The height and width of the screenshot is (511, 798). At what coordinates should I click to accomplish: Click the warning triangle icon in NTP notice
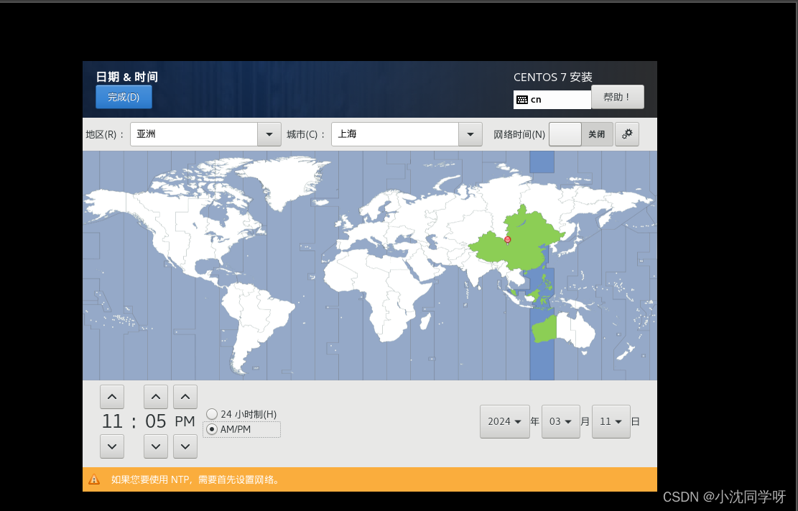click(94, 479)
